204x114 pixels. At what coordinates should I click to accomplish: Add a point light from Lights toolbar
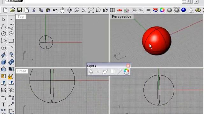[x=98, y=72]
